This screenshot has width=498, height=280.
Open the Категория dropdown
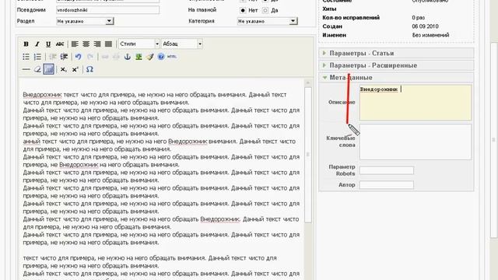pyautogui.click(x=267, y=21)
